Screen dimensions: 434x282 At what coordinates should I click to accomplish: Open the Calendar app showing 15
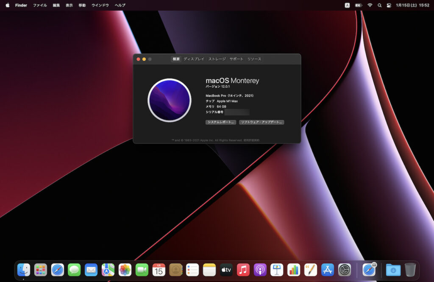coord(159,270)
